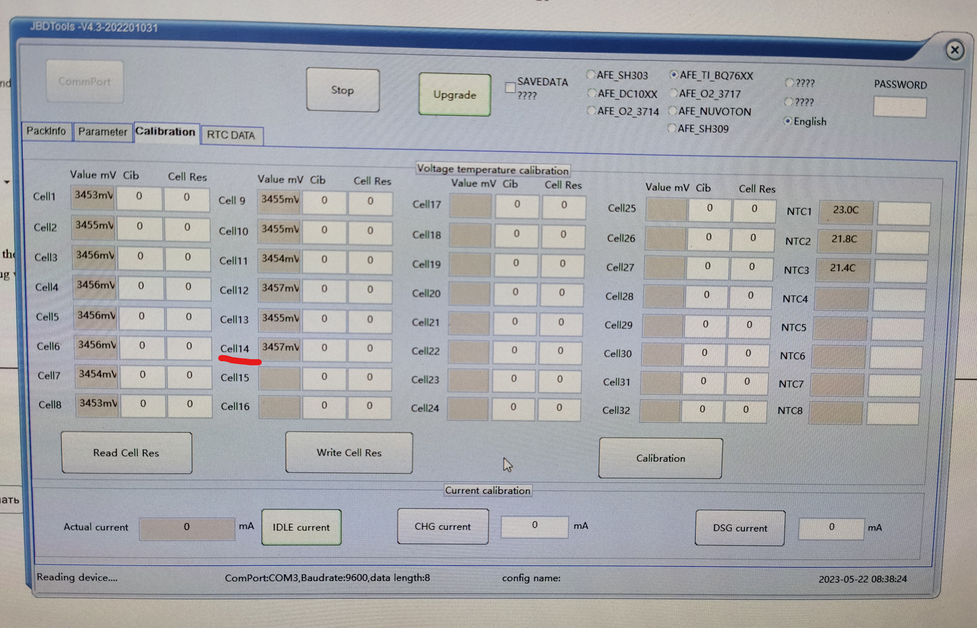Close the JBDTools window with X icon
Screen dimensions: 977x628
[954, 50]
